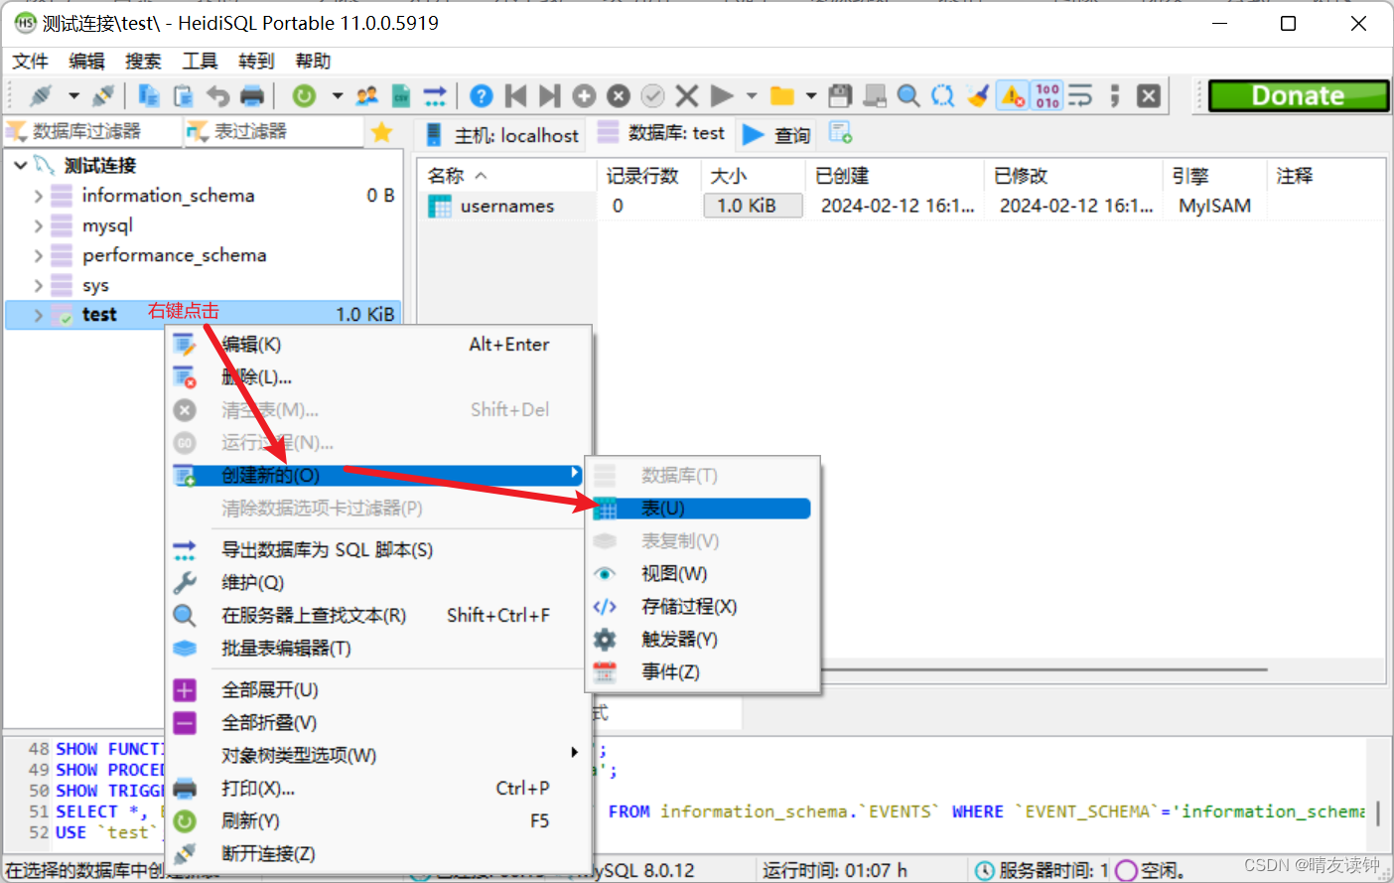
Task: Toggle the favorites star filter
Action: point(382,130)
